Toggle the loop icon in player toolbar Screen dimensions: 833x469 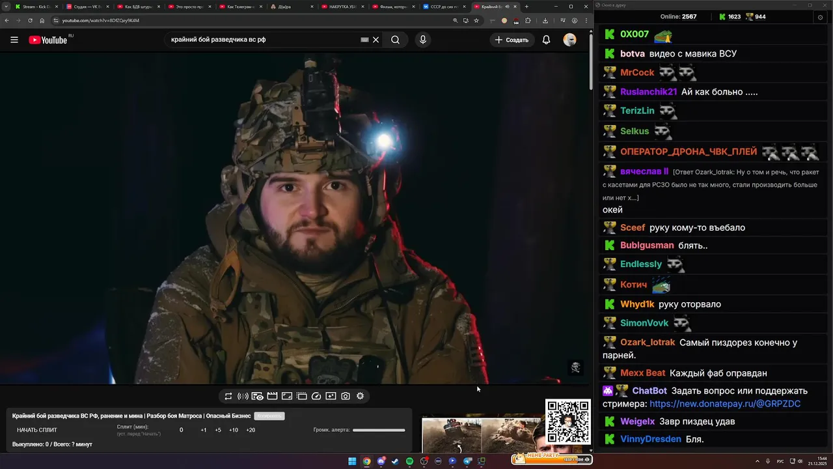coord(228,396)
